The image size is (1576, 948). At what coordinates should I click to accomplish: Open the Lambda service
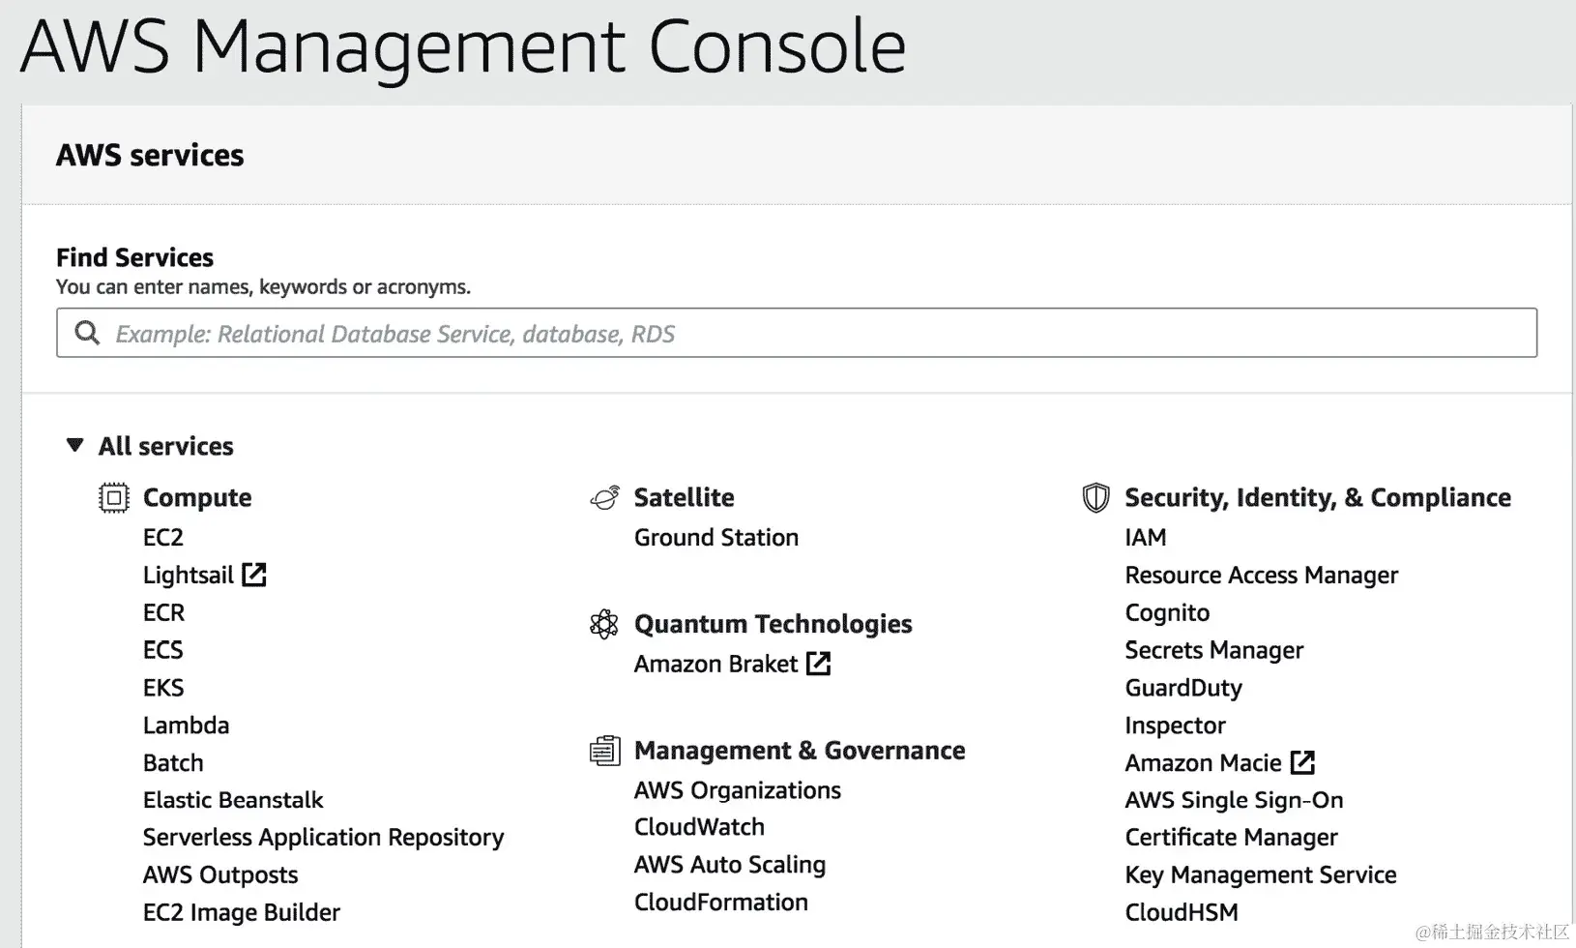click(x=186, y=726)
